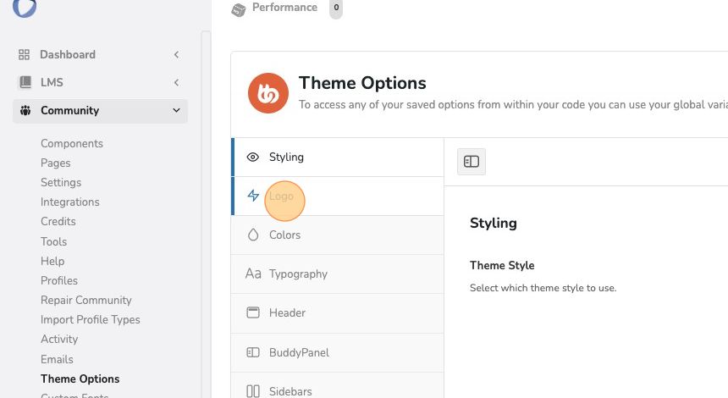Screen dimensions: 728x398
Task: Go to Pages in Community submenu
Action: click(55, 163)
